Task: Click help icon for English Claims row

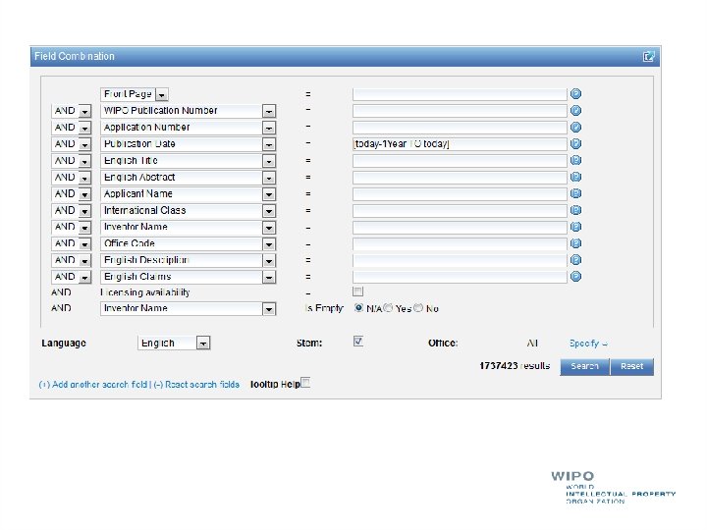Action: (575, 276)
